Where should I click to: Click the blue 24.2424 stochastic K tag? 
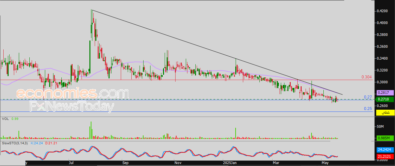[385, 150]
